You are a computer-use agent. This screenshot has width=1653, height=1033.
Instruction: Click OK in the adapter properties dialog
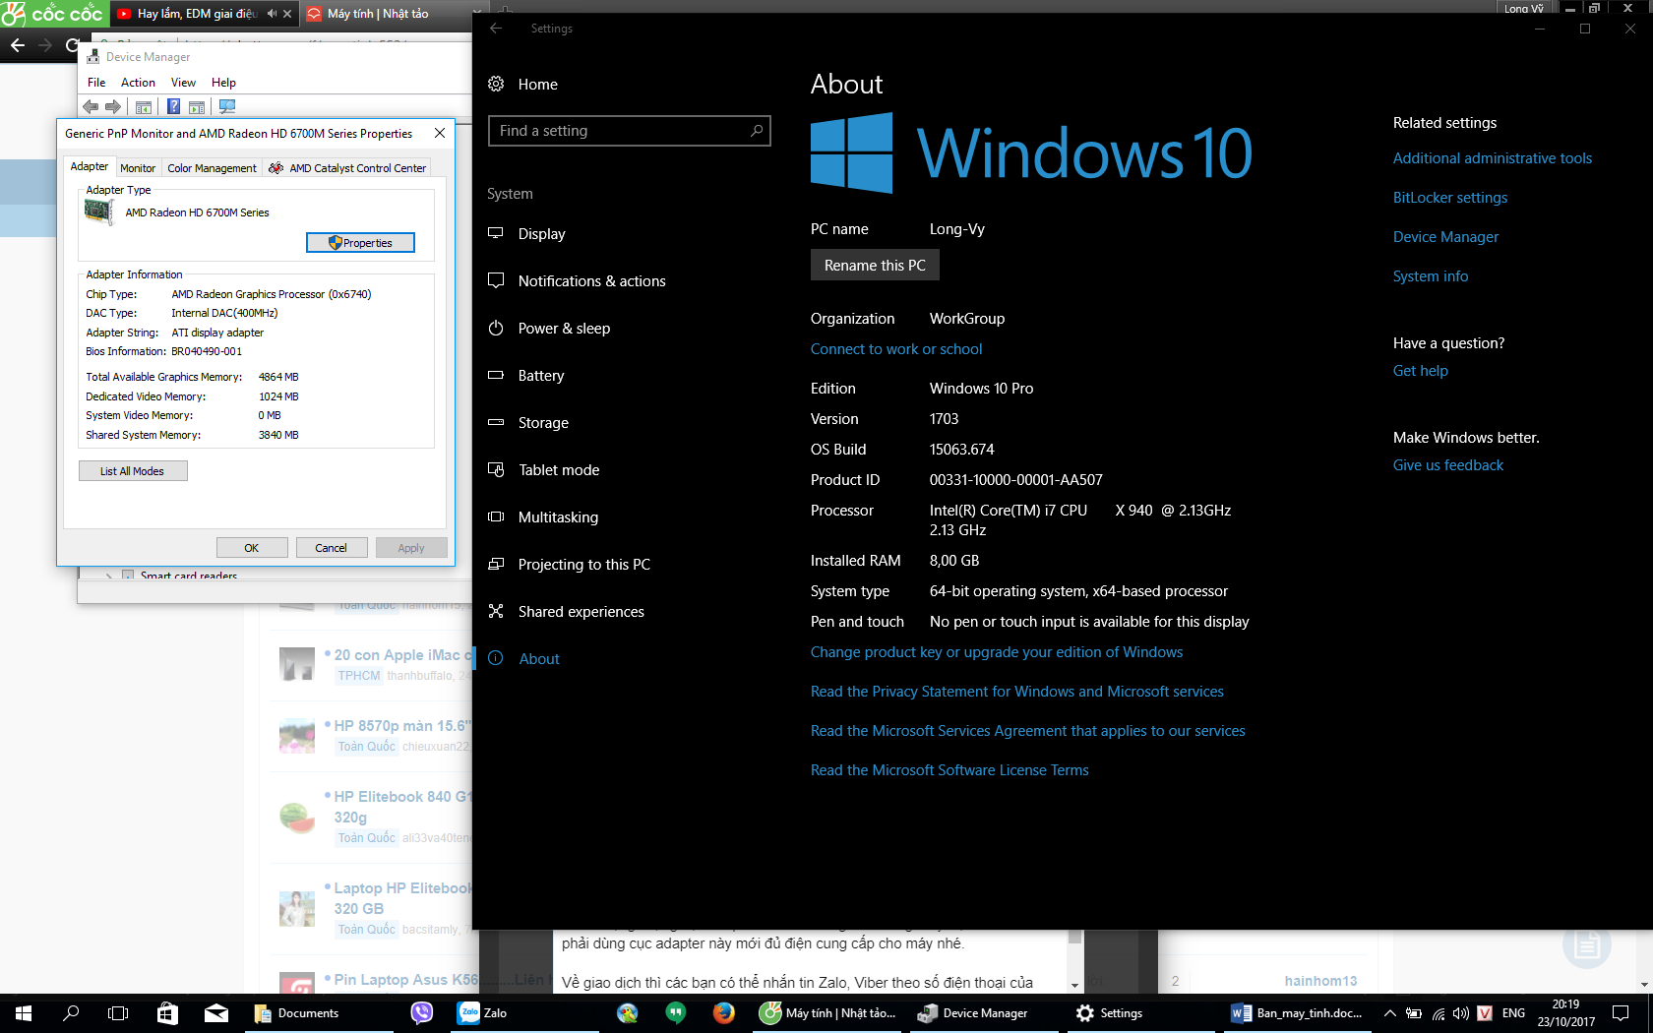[x=252, y=548]
